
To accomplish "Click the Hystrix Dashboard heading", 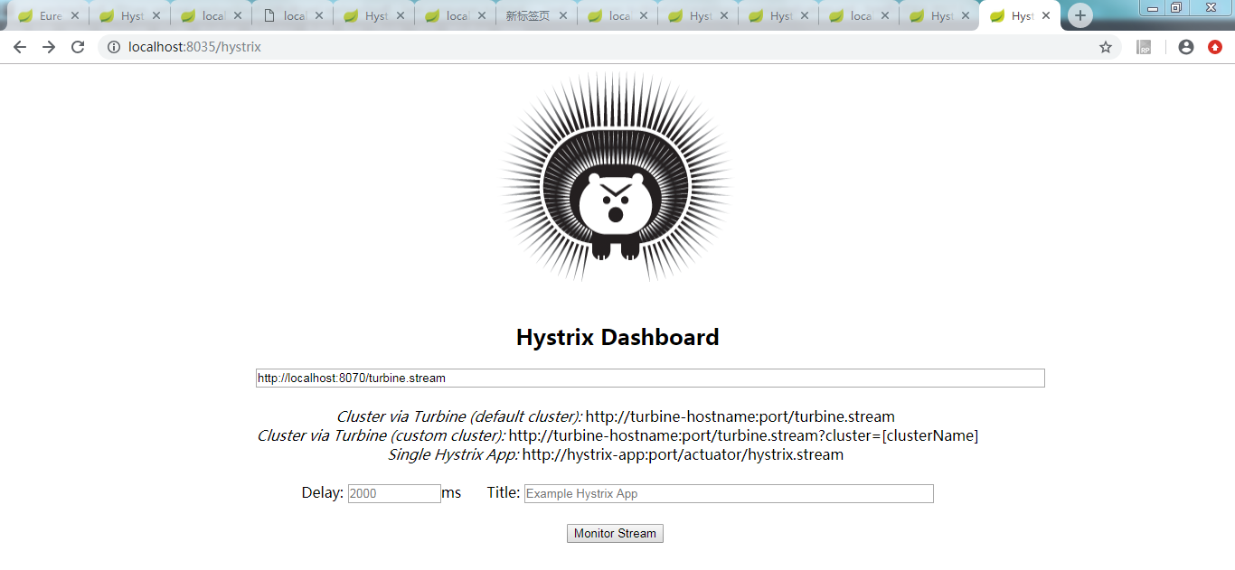I will pyautogui.click(x=617, y=338).
